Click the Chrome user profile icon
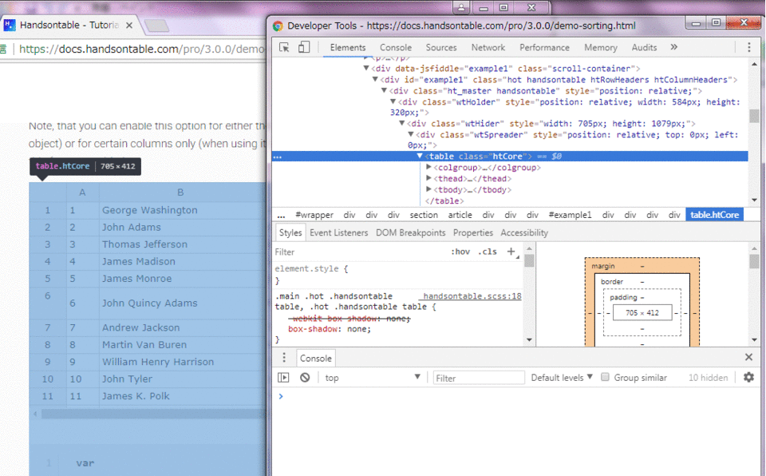The height and width of the screenshot is (476, 766). [x=460, y=7]
